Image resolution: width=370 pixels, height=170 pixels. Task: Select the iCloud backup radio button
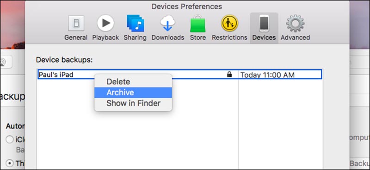coord(10,140)
